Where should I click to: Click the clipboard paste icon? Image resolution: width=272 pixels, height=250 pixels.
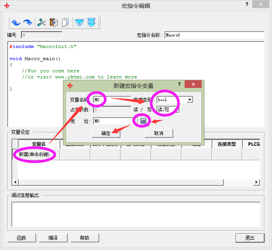click(54, 22)
